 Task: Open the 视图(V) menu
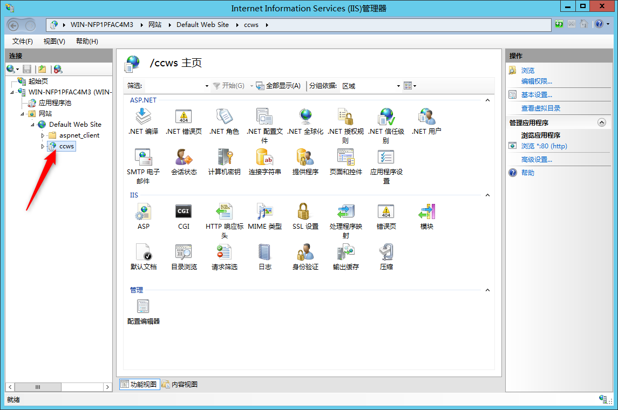coord(54,42)
